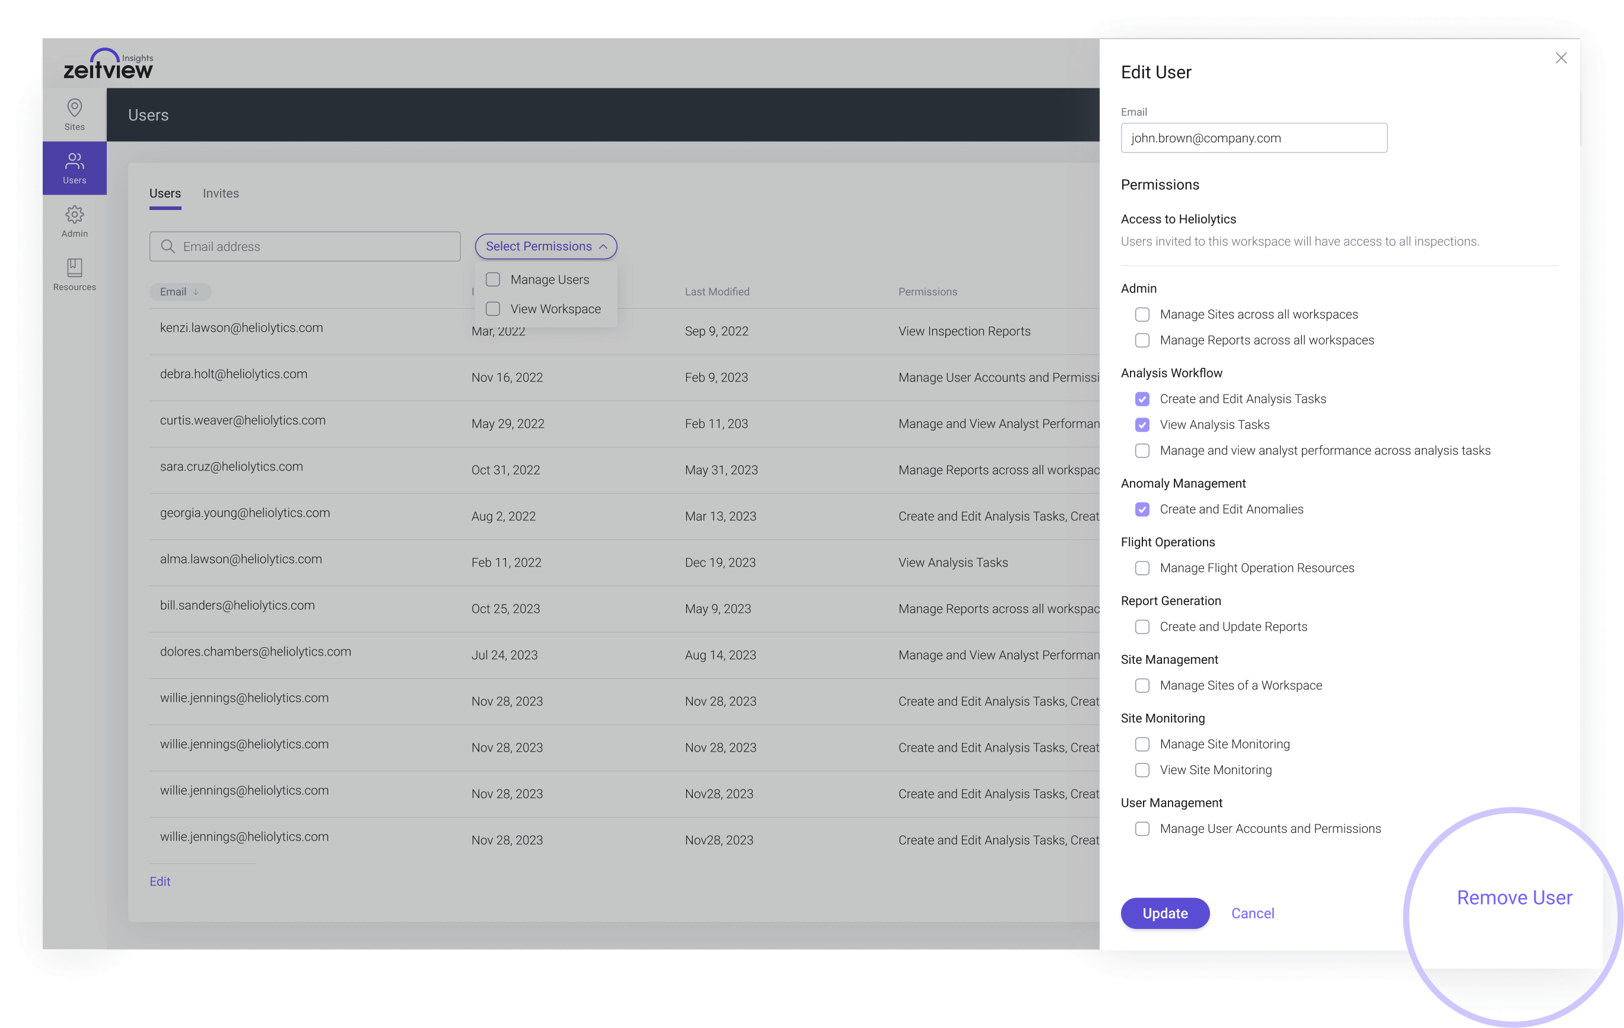Enable Manage Reports across all workspaces

[1142, 340]
